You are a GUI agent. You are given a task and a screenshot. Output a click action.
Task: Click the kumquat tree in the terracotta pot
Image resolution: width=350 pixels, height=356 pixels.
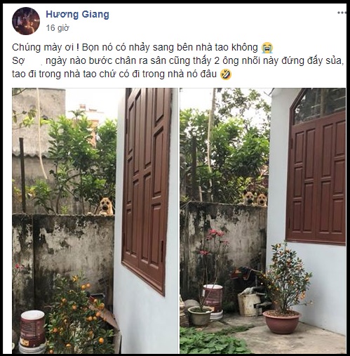coord(284,287)
